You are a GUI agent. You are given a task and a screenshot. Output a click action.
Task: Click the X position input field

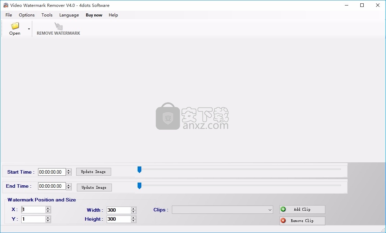34,210
